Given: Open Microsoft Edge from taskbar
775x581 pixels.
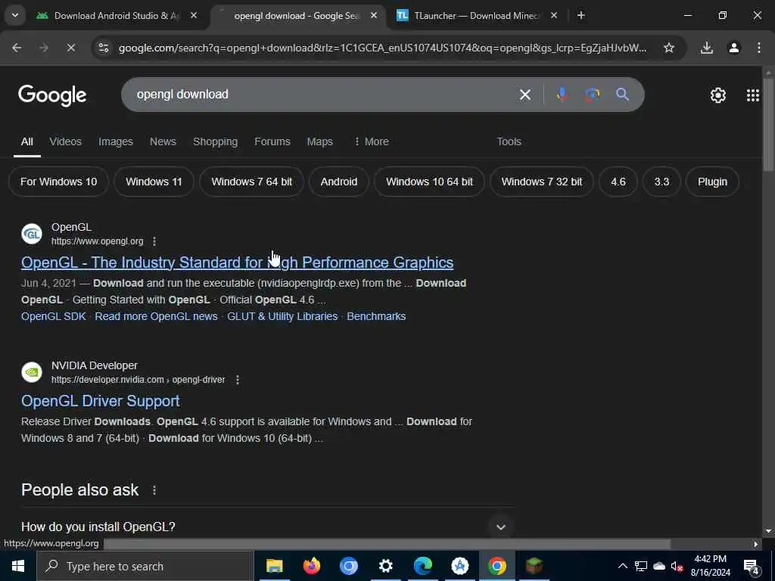Looking at the screenshot, I should point(422,566).
